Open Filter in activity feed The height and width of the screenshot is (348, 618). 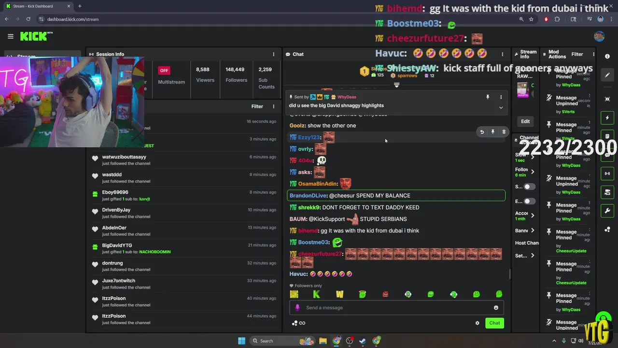pos(257,106)
